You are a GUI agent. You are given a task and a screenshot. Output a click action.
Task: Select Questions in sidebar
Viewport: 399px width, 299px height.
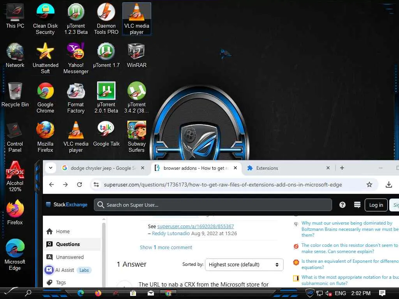72,244
